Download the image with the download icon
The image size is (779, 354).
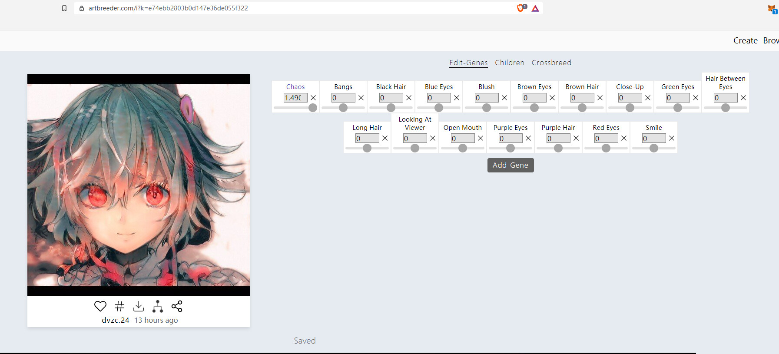(139, 306)
